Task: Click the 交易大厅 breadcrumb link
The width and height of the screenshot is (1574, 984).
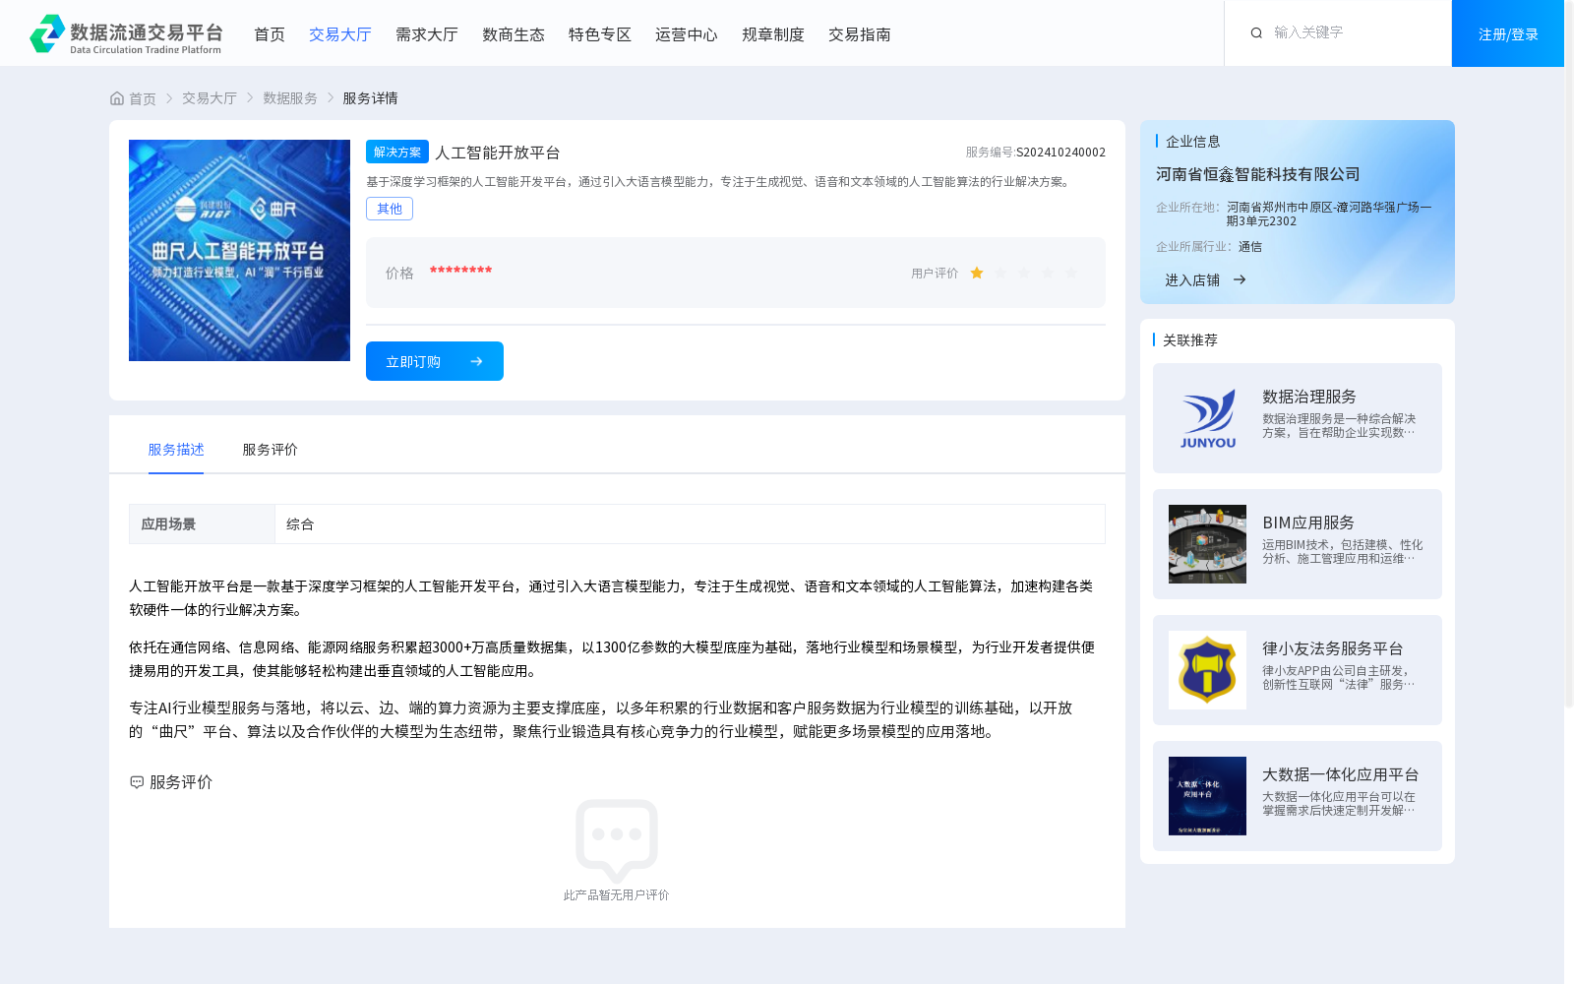Action: (210, 98)
